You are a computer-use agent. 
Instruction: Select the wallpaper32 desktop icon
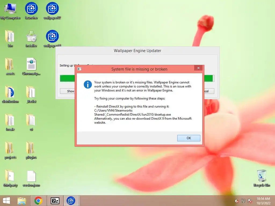click(52, 11)
